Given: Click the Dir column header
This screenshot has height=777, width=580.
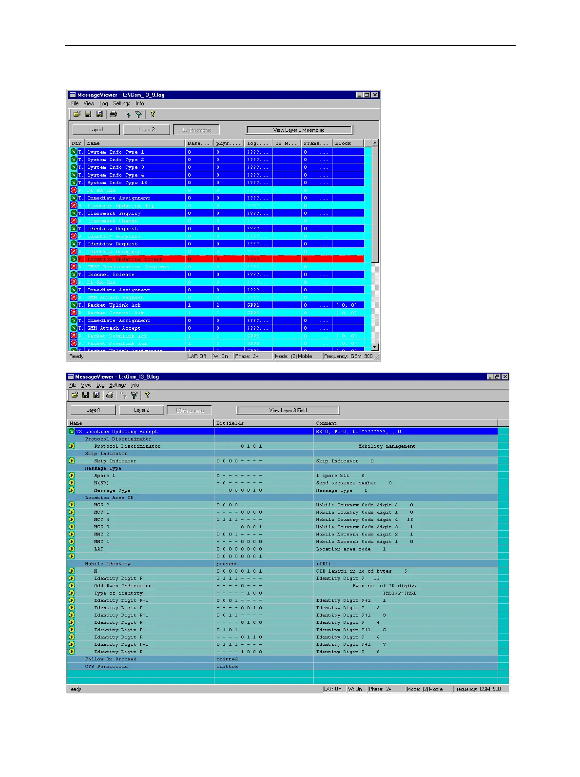Looking at the screenshot, I should pos(77,143).
